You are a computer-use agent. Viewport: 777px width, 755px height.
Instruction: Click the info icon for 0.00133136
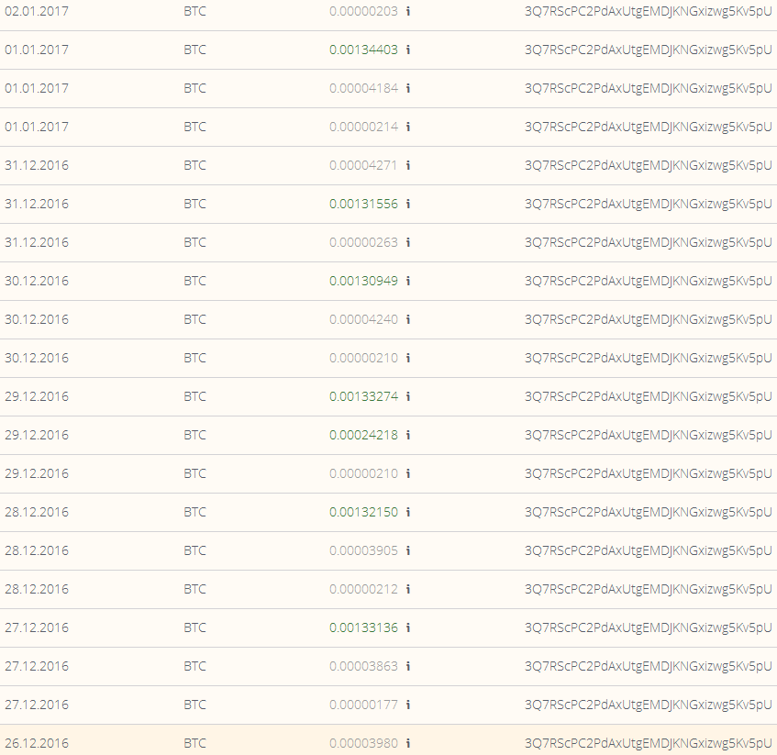tap(408, 627)
